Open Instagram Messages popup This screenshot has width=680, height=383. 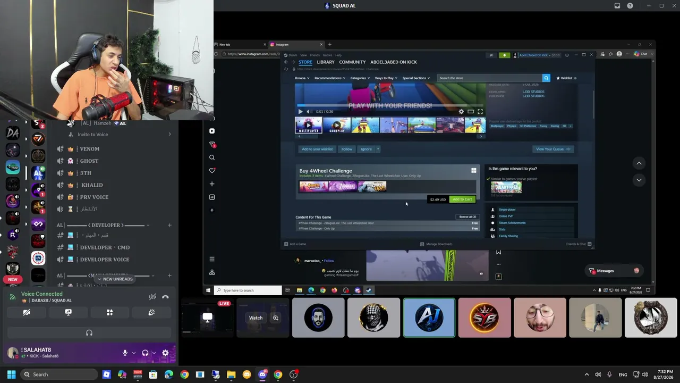click(x=614, y=271)
